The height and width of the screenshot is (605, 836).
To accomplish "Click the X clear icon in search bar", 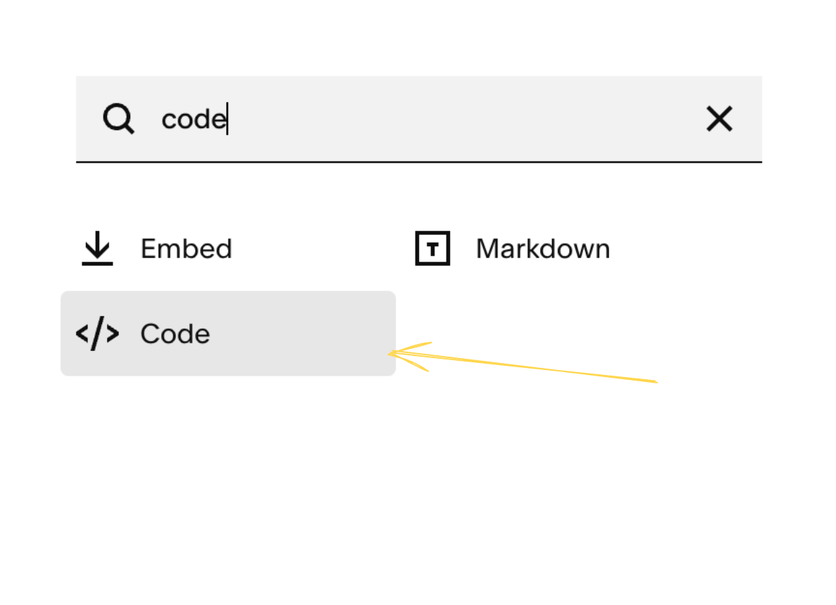I will click(720, 119).
